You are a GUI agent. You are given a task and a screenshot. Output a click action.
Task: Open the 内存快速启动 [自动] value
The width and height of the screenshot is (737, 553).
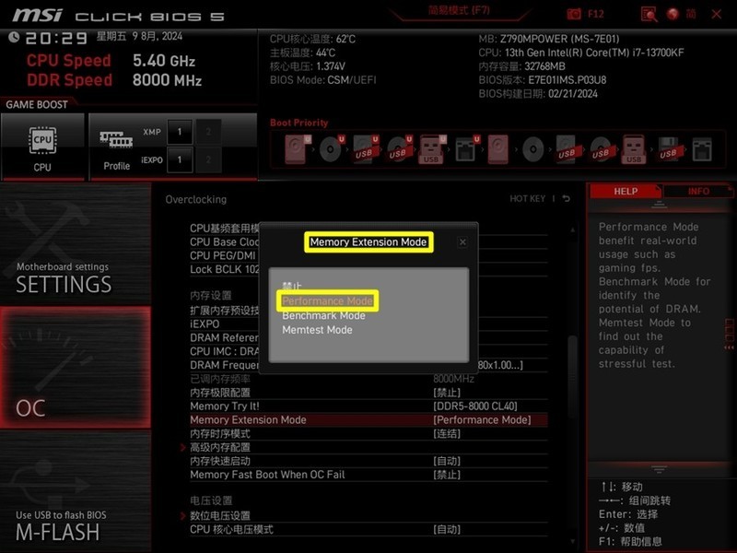pyautogui.click(x=447, y=461)
